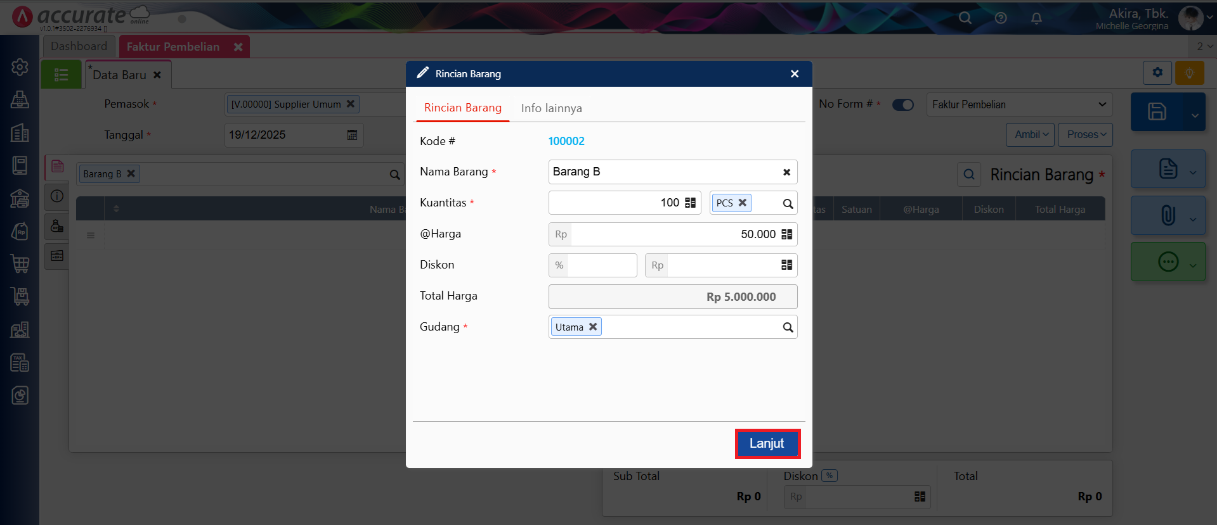
Task: Toggle the Diskon percent badge in totals
Action: click(830, 476)
